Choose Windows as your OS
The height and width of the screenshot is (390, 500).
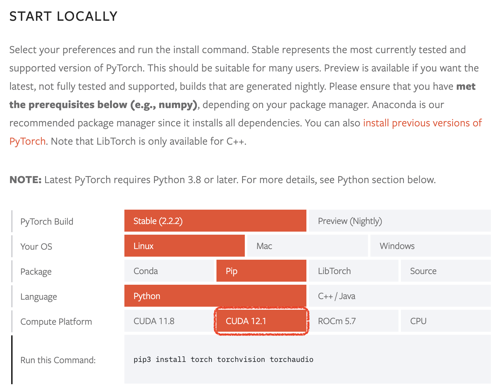[430, 246]
